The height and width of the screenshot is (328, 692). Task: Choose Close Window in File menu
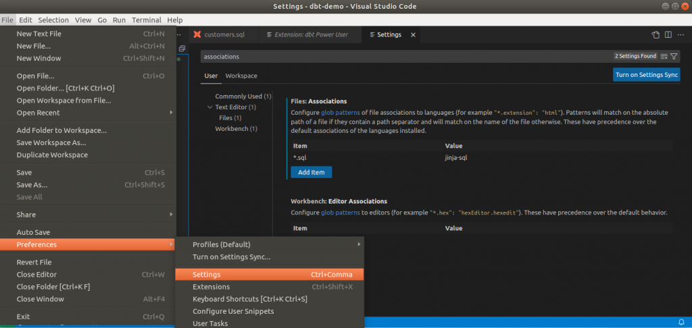(x=88, y=299)
